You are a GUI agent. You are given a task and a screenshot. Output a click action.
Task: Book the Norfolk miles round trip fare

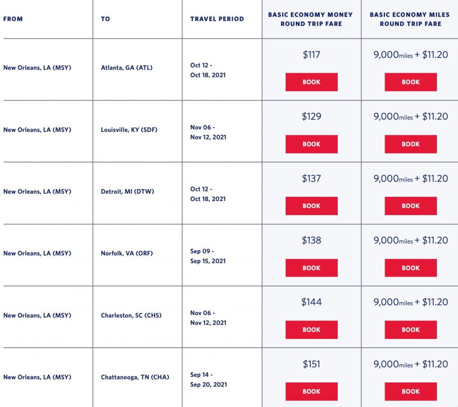tap(410, 268)
